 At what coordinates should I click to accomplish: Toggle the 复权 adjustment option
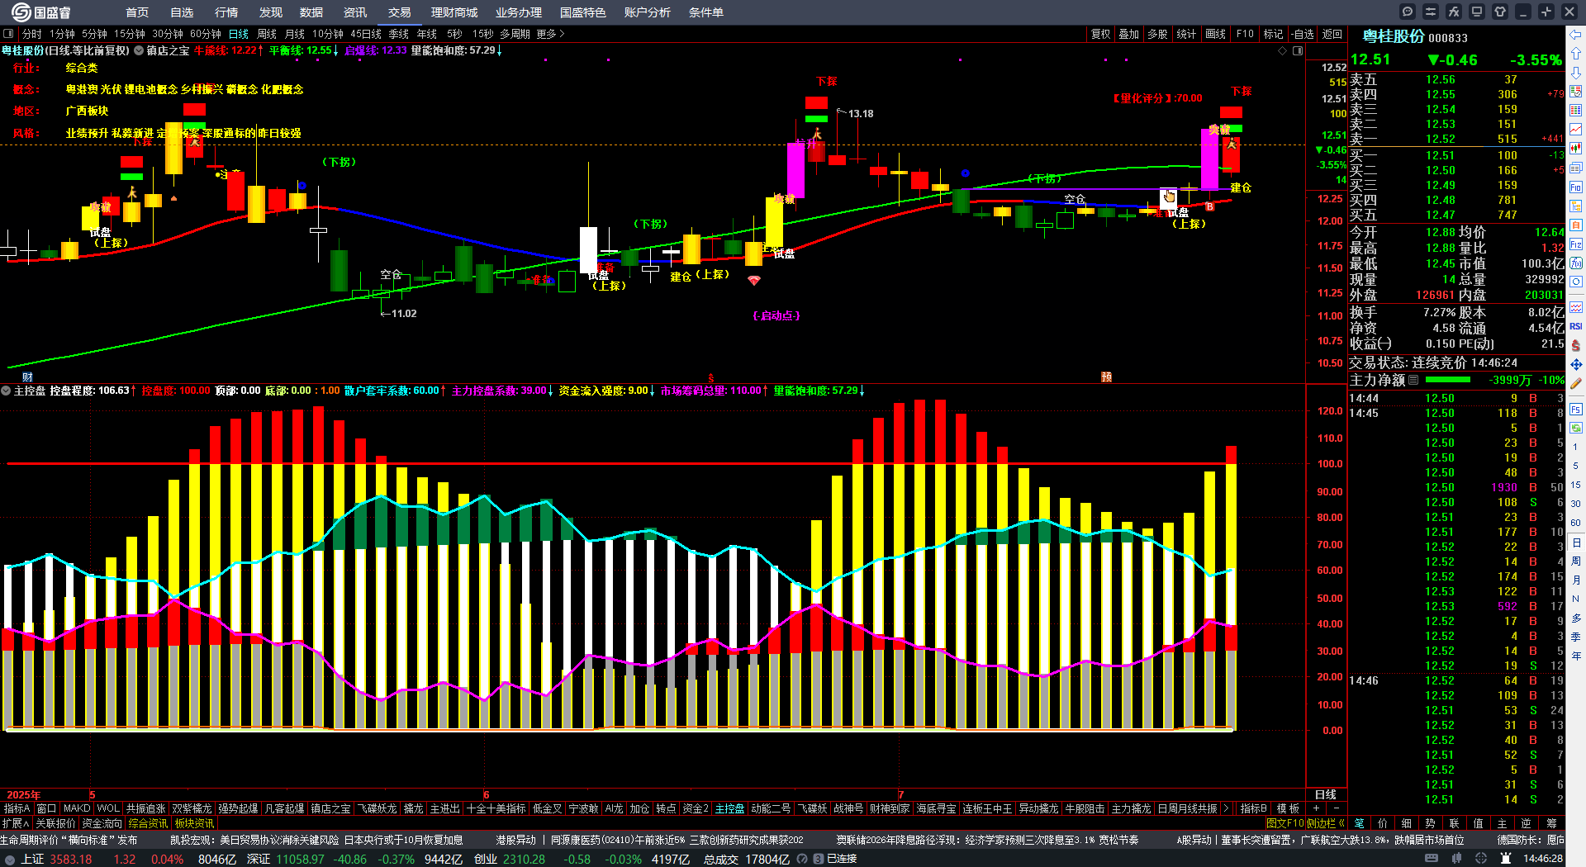(1100, 34)
